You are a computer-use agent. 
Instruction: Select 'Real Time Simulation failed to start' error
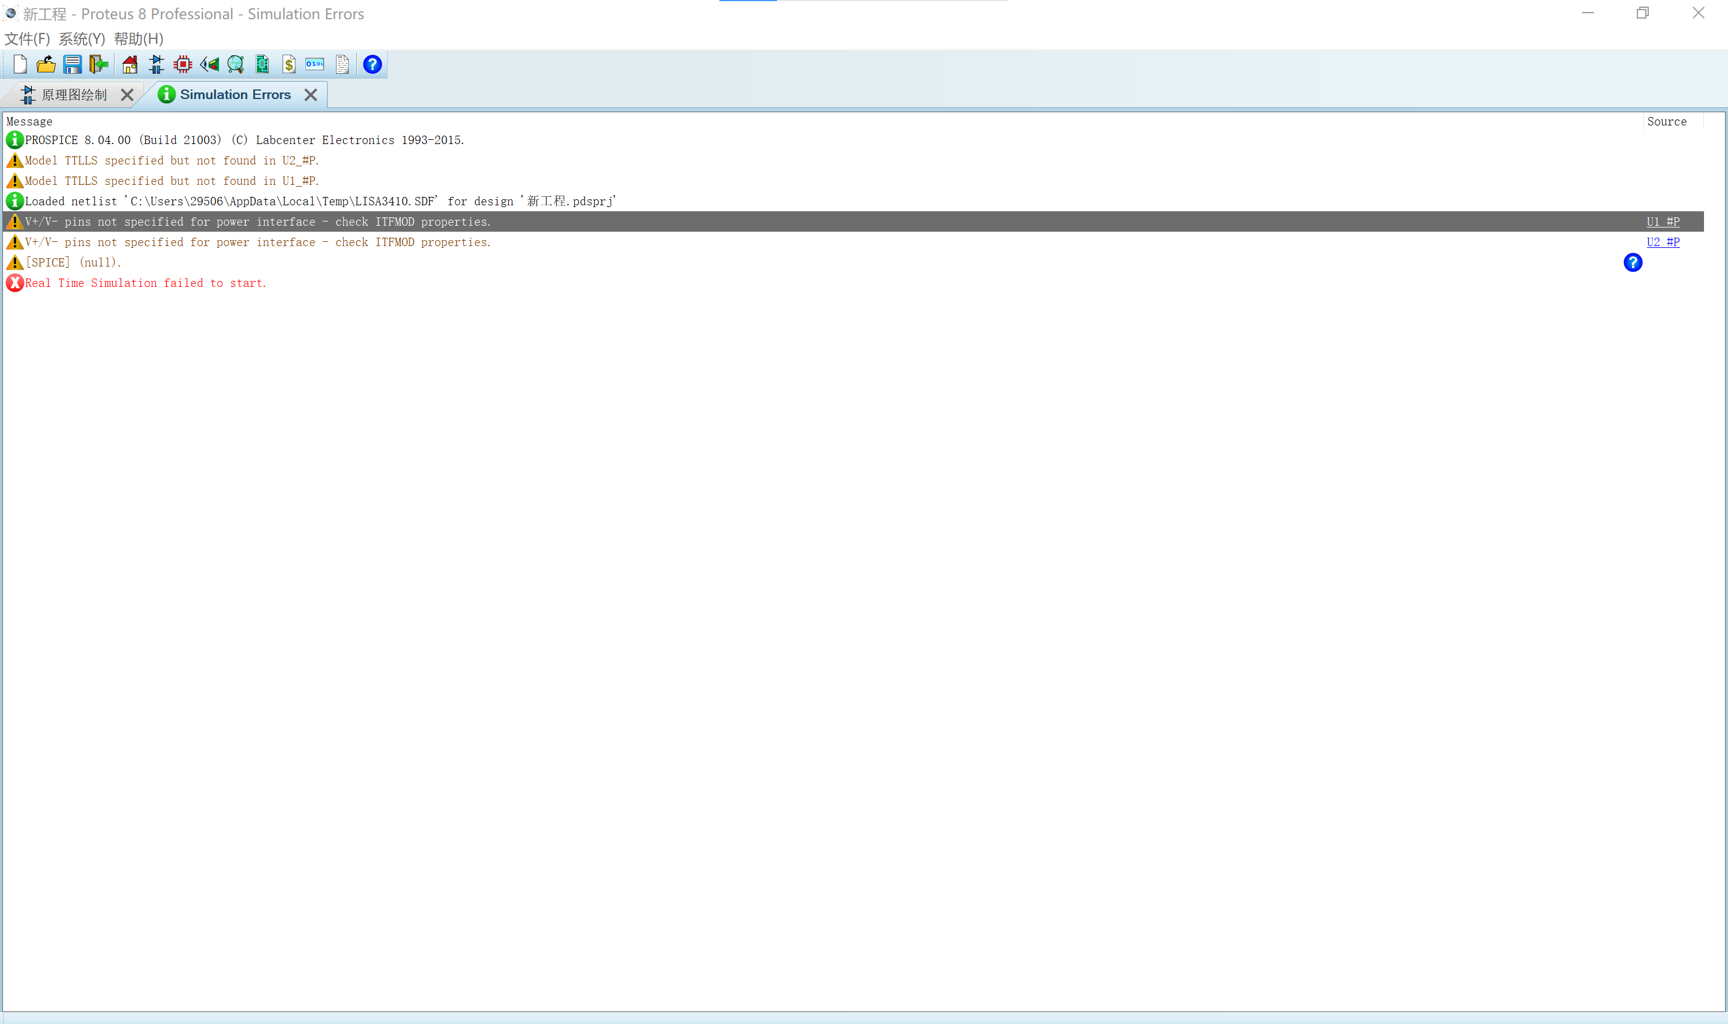145,283
